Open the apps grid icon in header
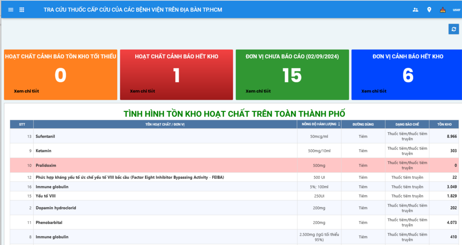The height and width of the screenshot is (245, 462). [x=22, y=9]
